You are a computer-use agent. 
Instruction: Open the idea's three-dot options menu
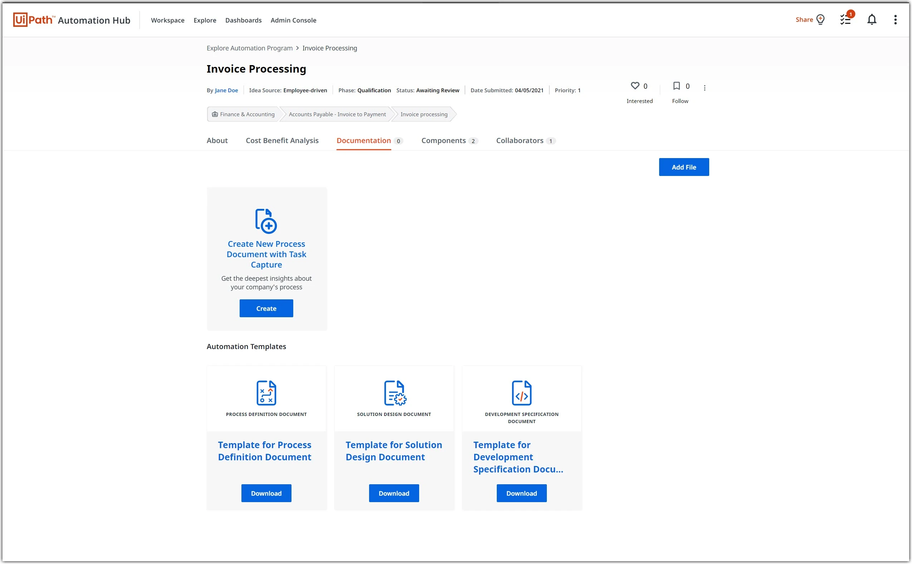pyautogui.click(x=705, y=88)
